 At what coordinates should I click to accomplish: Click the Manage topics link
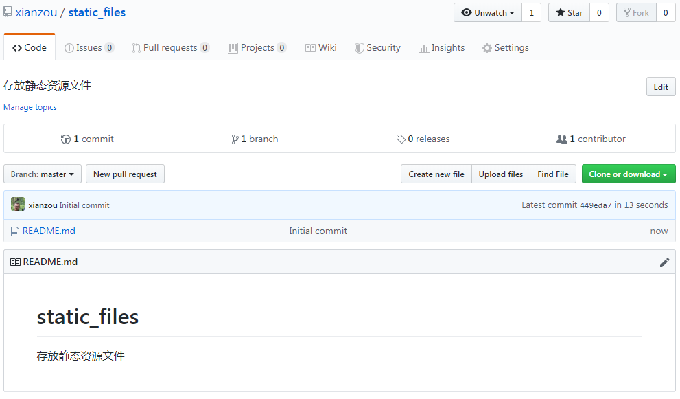[30, 107]
